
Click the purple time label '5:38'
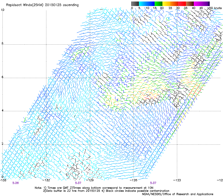click(15, 183)
